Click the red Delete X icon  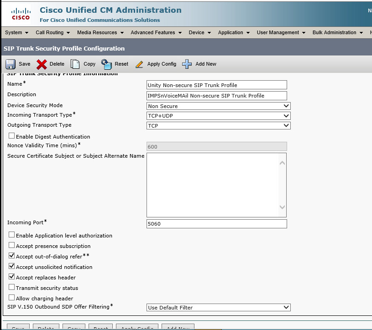click(41, 64)
